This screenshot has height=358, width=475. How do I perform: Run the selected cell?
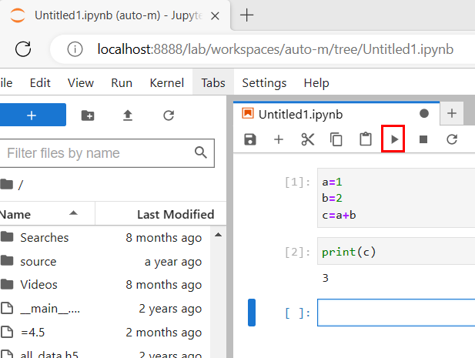(x=393, y=139)
